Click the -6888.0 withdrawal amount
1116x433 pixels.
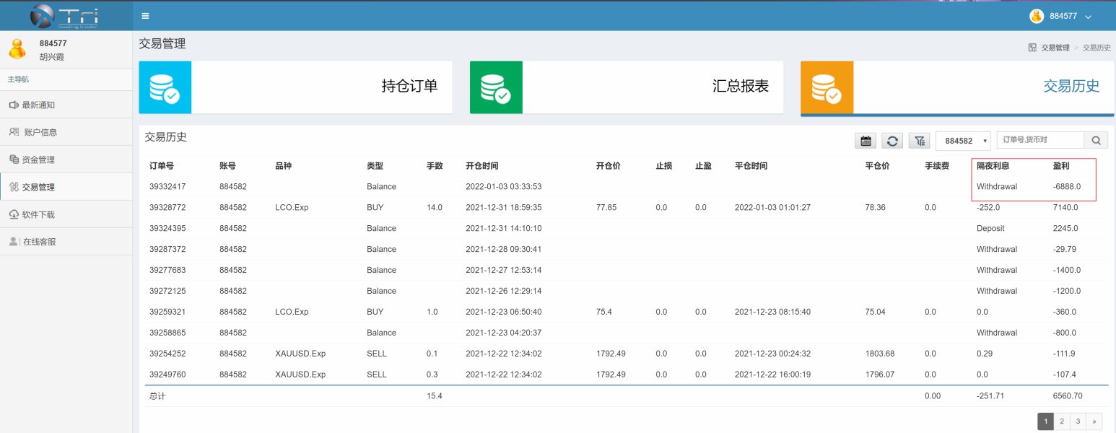tap(1067, 186)
